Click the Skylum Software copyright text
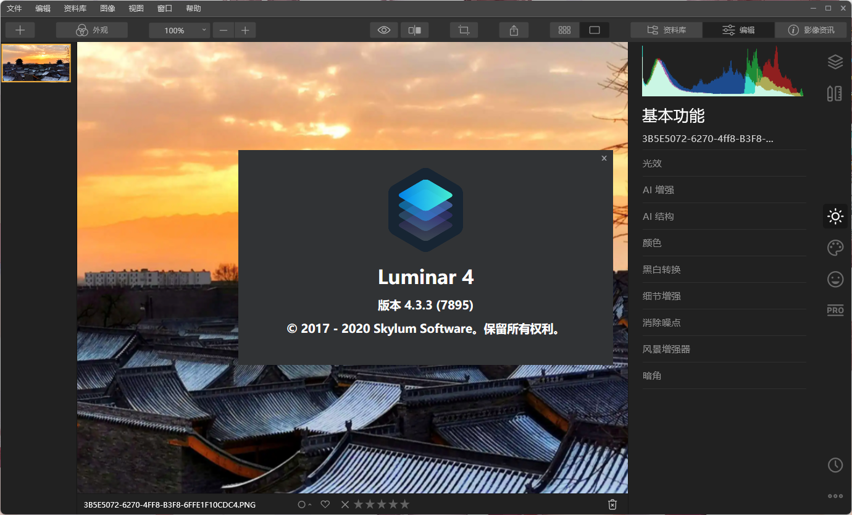The width and height of the screenshot is (852, 515). click(425, 329)
